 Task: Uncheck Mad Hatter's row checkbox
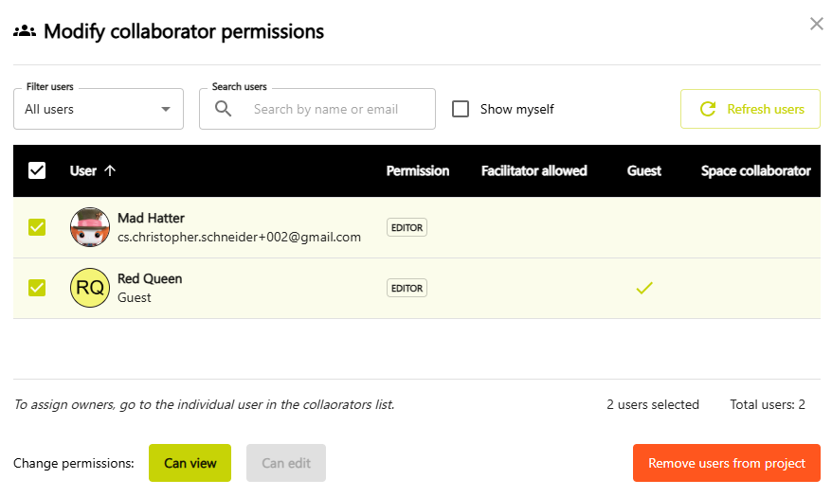click(x=37, y=227)
